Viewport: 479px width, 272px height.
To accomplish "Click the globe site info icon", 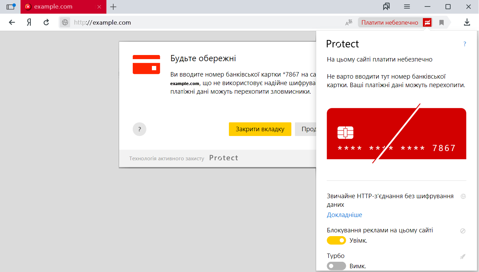I will pos(65,23).
